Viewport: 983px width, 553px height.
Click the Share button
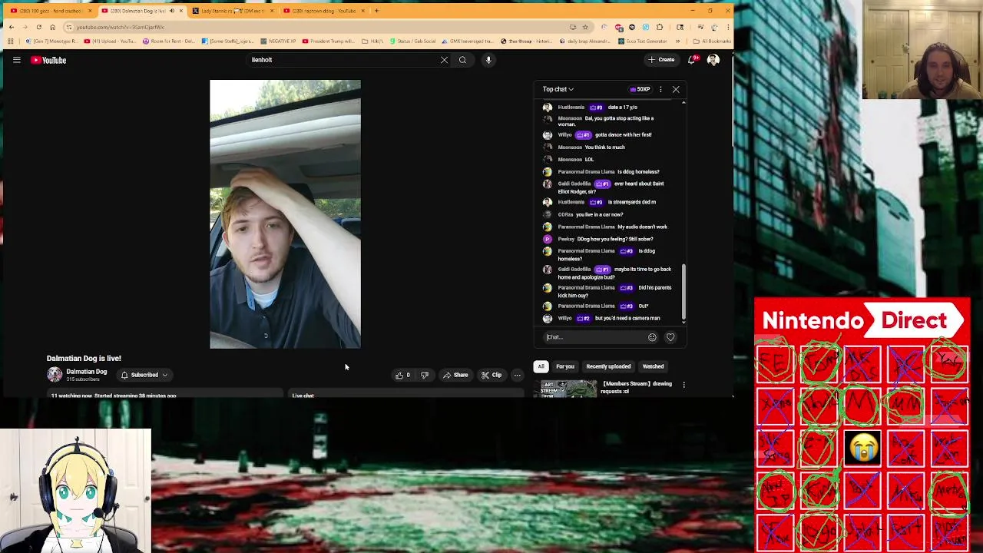(x=455, y=375)
